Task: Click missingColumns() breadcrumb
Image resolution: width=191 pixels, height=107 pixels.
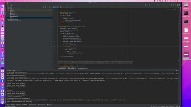Action: pyautogui.click(x=62, y=69)
